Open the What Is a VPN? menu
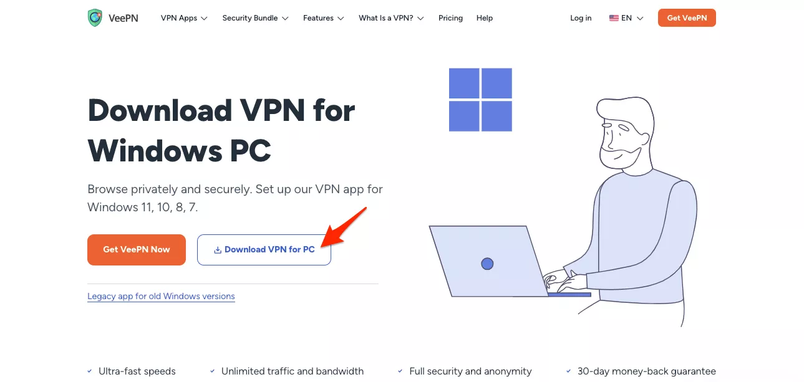804x382 pixels. pos(391,18)
